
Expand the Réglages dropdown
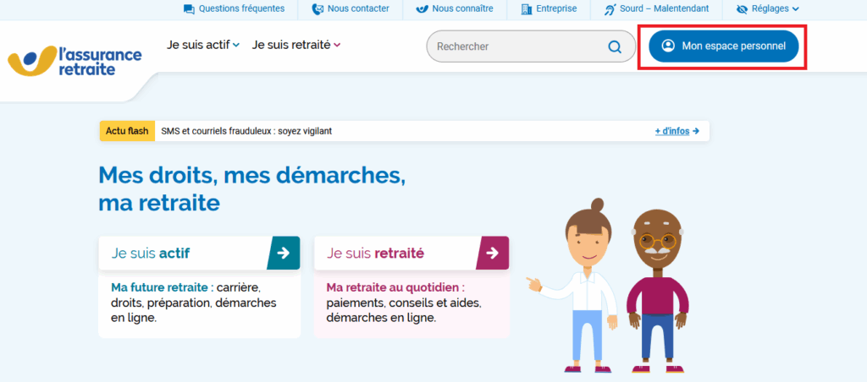[768, 9]
